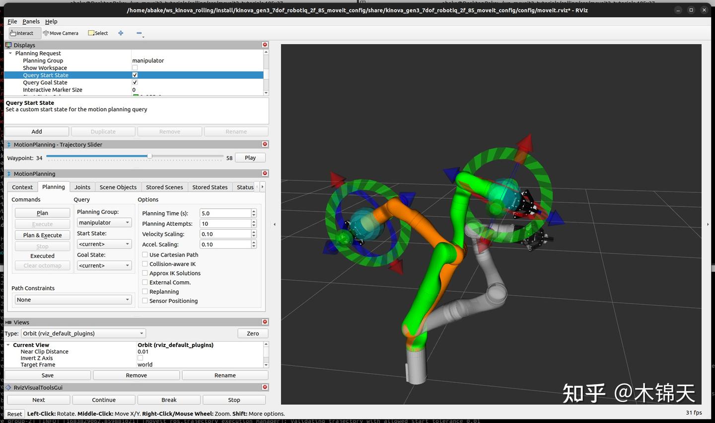This screenshot has height=423, width=715.
Task: Open the Panels menu
Action: [x=31, y=21]
